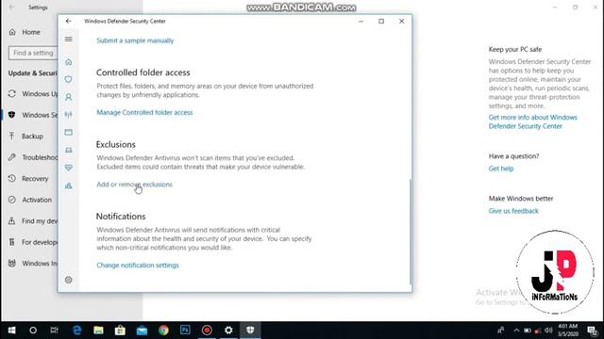Viewport: 604px width, 339px height.
Task: Minimize the Defender Security Center window
Action: coord(361,21)
